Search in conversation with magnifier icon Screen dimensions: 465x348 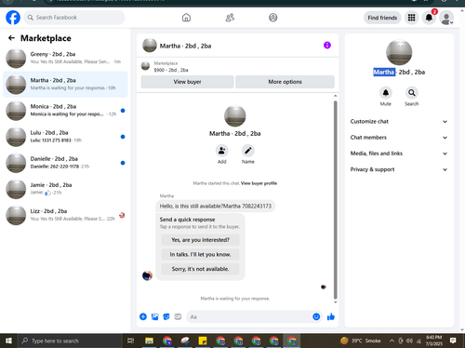click(412, 93)
